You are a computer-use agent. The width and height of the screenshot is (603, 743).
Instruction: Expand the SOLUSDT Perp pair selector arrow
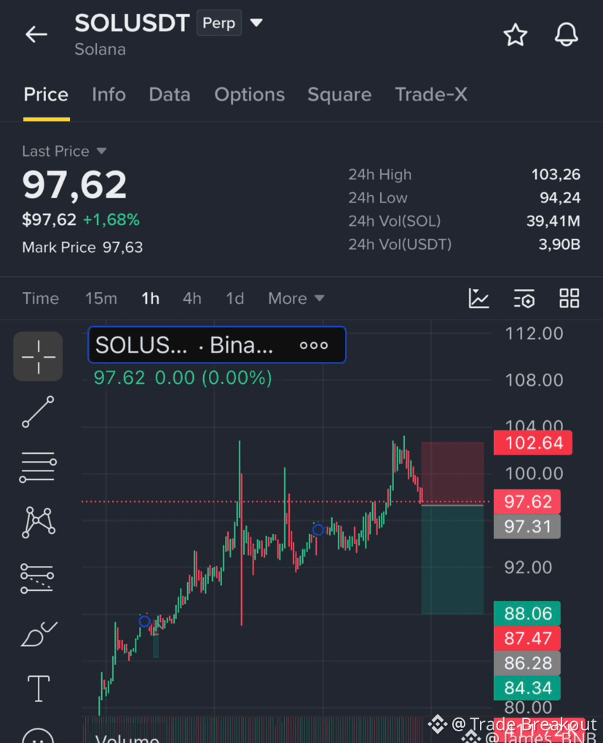pos(256,23)
